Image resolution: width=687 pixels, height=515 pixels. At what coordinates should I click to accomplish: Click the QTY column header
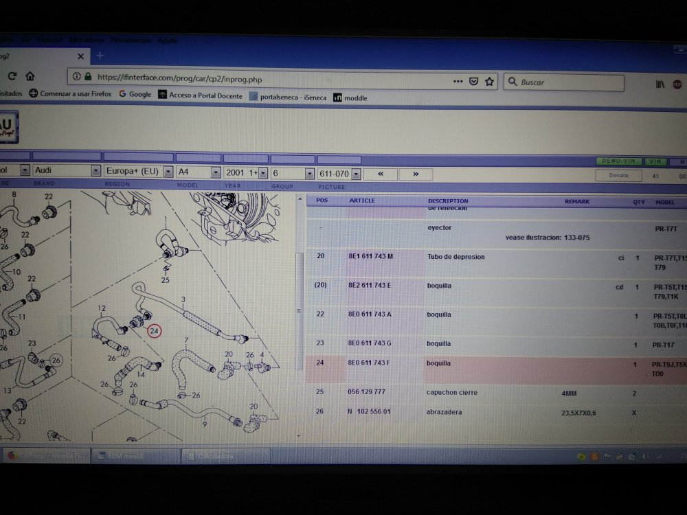[x=639, y=202]
